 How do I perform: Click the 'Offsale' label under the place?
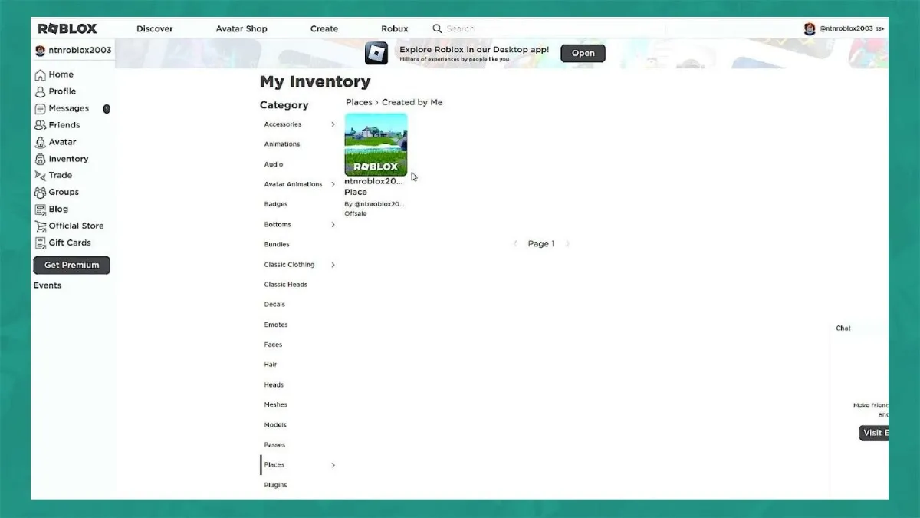[x=356, y=213]
